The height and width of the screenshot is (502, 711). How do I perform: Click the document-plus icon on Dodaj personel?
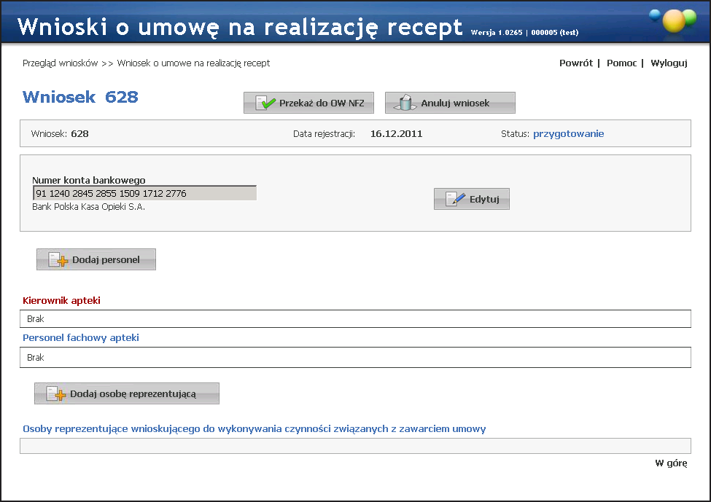click(58, 260)
